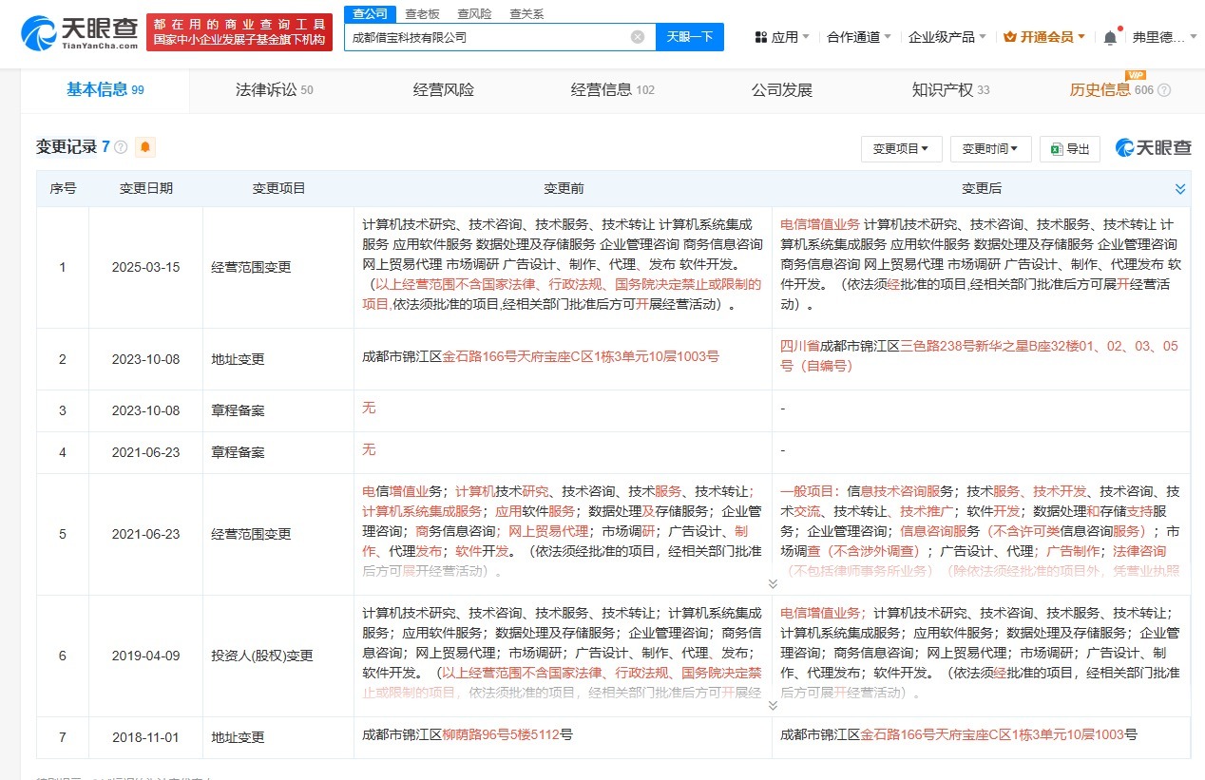Click the crown icon beside 开通会员
The height and width of the screenshot is (780, 1205).
pos(1007,34)
